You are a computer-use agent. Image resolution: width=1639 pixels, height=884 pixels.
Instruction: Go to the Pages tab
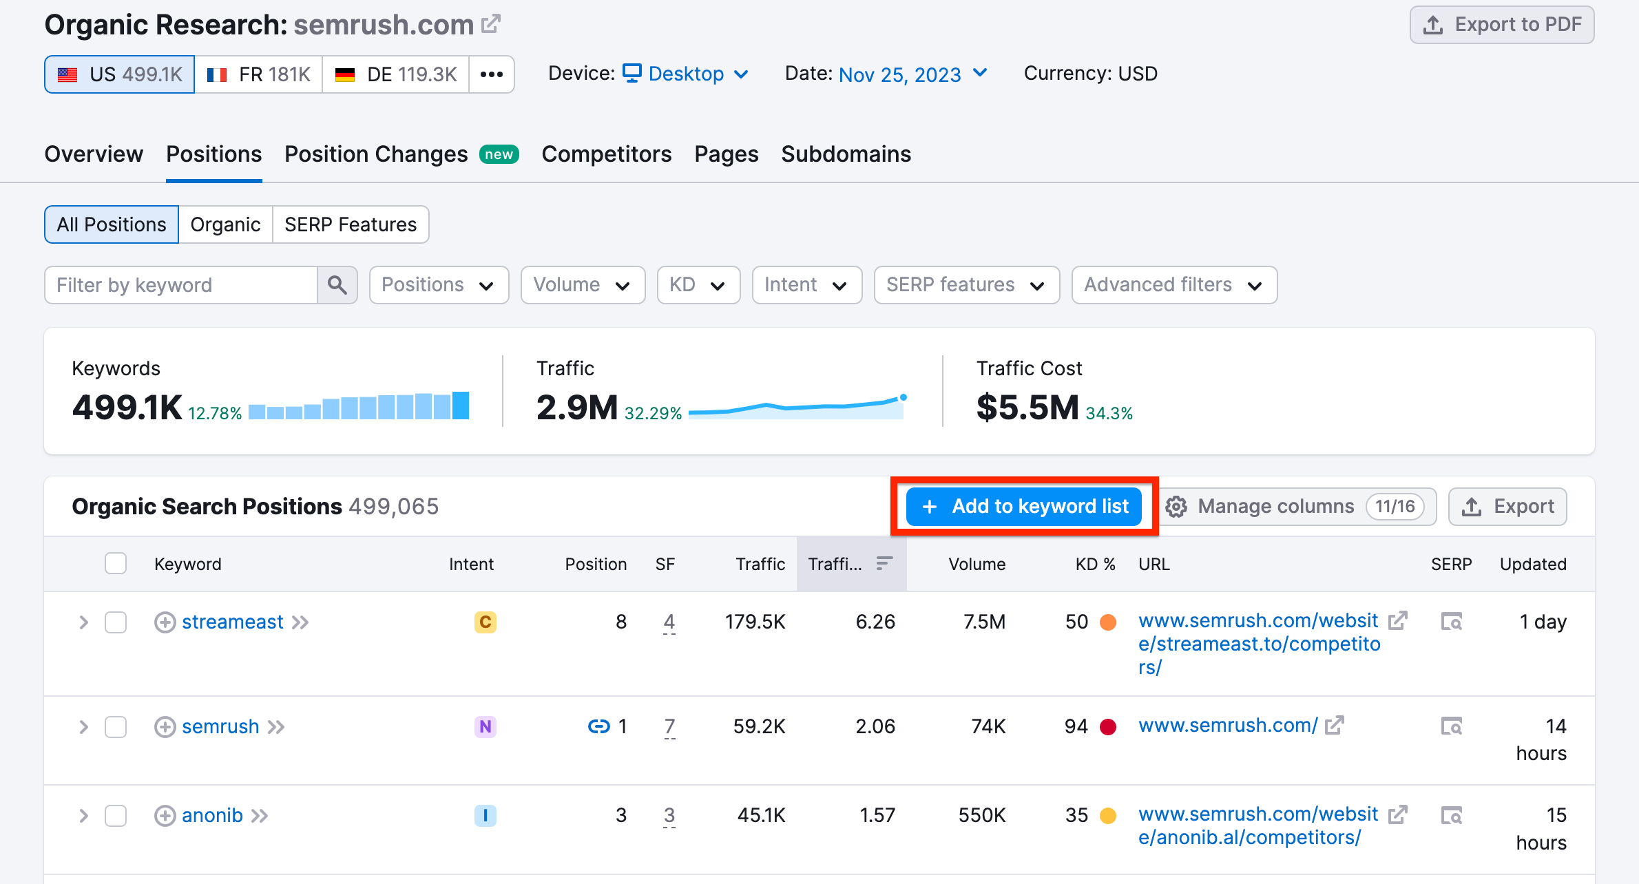tap(726, 154)
